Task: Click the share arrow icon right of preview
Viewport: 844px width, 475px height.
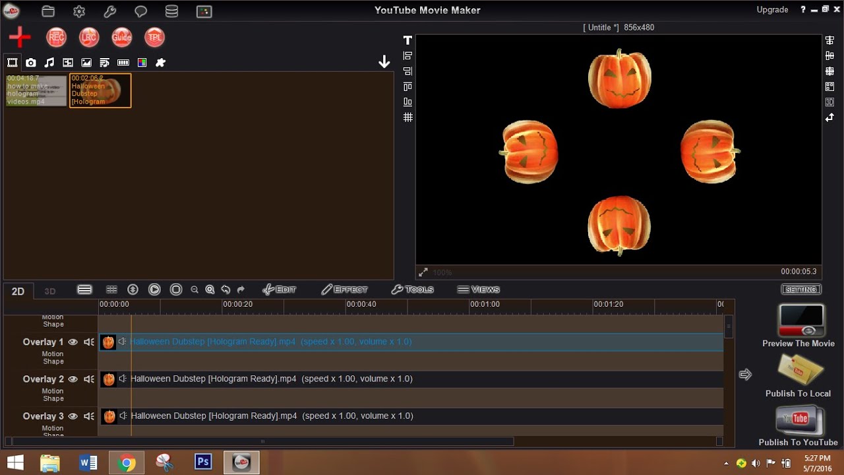Action: coord(829,117)
